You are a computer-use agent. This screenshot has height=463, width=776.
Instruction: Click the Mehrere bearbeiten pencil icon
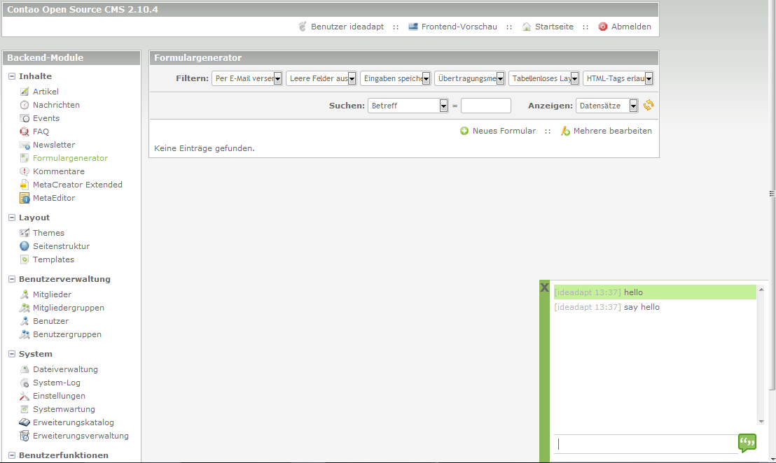(x=565, y=131)
